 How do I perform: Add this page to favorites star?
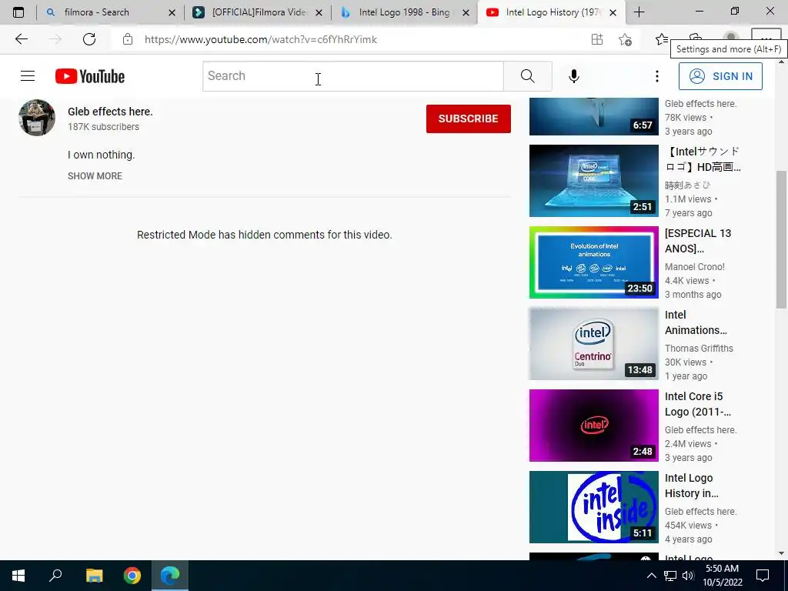(625, 39)
